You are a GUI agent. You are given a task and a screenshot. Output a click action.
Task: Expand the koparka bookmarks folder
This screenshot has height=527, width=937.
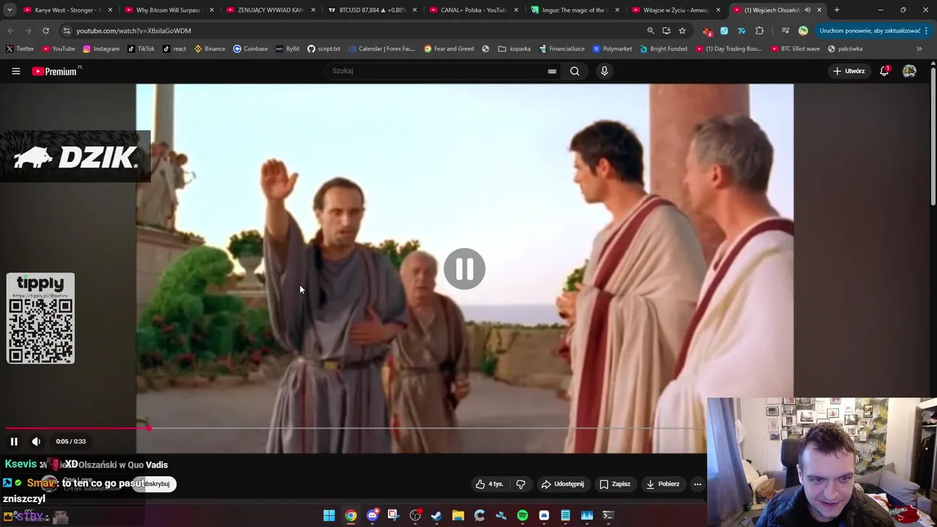[x=515, y=49]
